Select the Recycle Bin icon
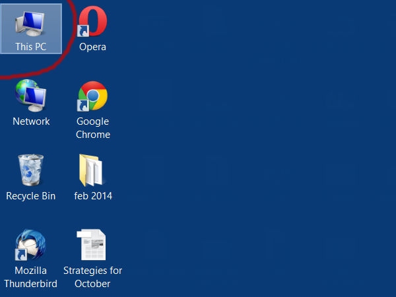Screen dimensions: 396x297 coord(30,170)
